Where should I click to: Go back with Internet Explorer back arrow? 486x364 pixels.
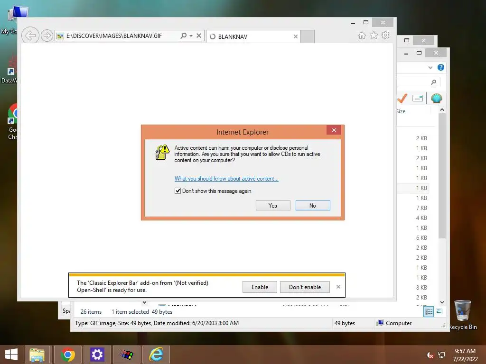[30, 36]
